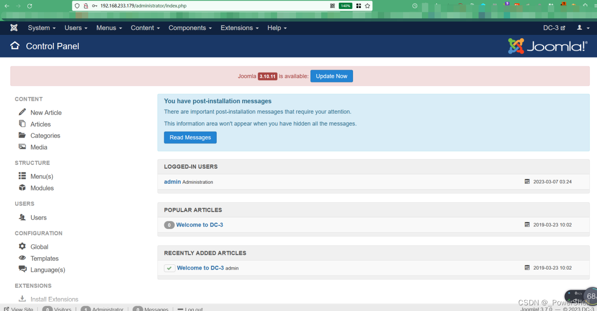Open the Language(s) sidebar link

point(48,270)
